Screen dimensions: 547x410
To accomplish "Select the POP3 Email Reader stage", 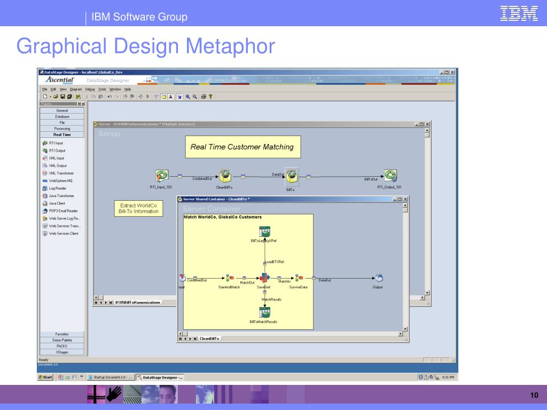I will pos(60,211).
